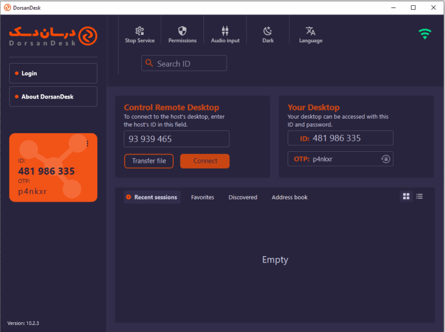Open About DorsanDesk sidebar item
The width and height of the screenshot is (445, 332).
(x=53, y=97)
